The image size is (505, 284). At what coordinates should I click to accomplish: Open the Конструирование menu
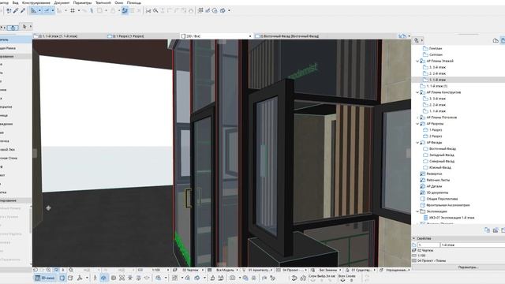(36, 2)
